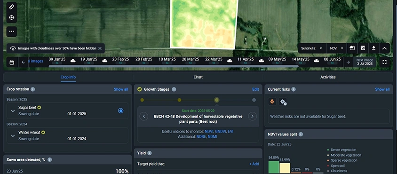Click the cloud icon after 14 May'25
Viewport: 397px width, 174px height.
coord(316,61)
